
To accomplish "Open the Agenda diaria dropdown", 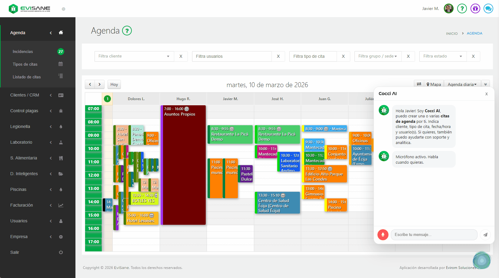I will (462, 84).
